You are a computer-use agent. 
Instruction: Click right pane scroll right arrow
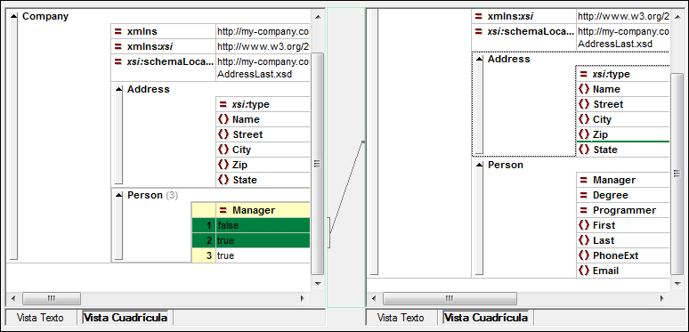pyautogui.click(x=662, y=299)
